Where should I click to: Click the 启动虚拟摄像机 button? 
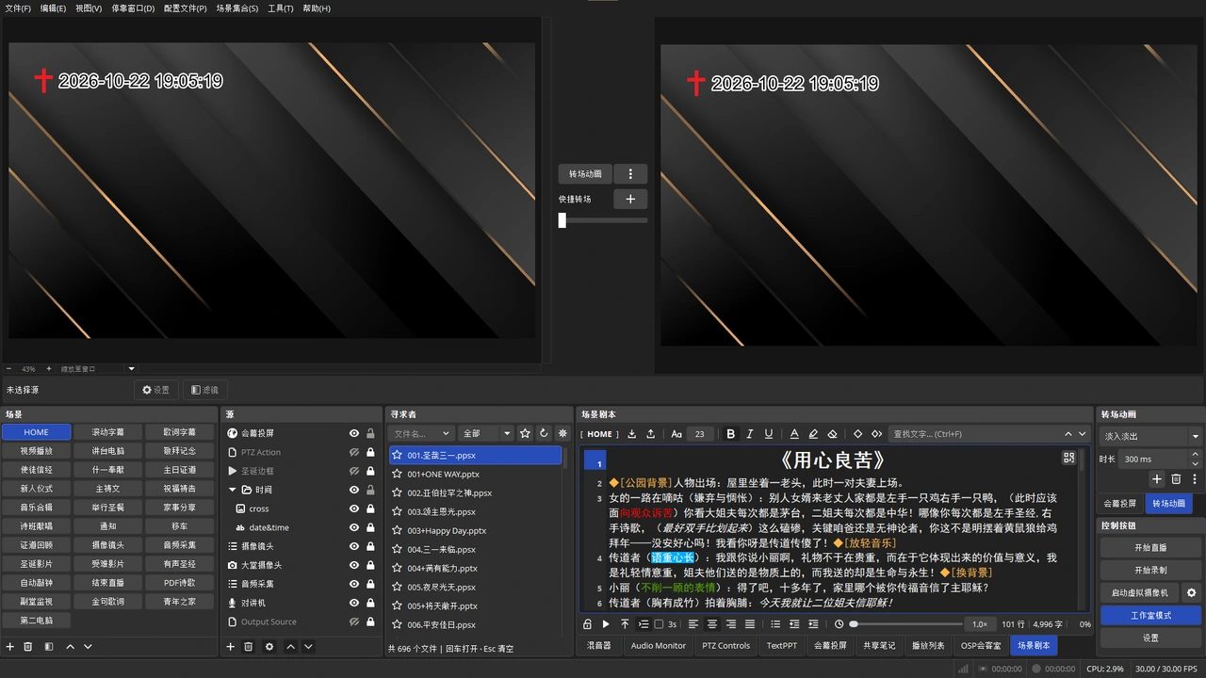click(x=1140, y=592)
